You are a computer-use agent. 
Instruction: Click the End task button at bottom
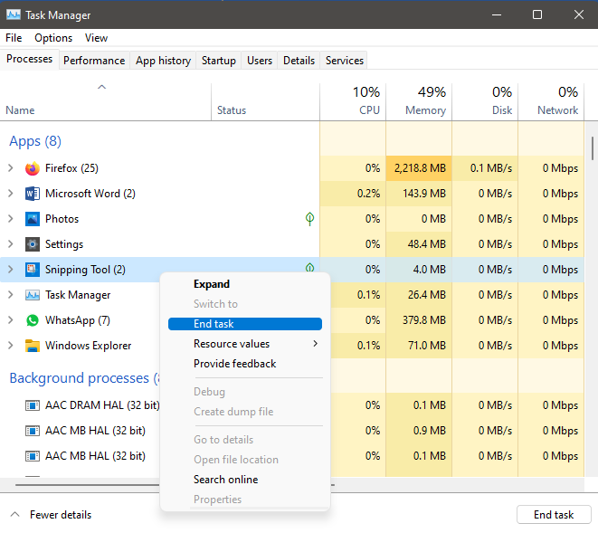pyautogui.click(x=554, y=515)
